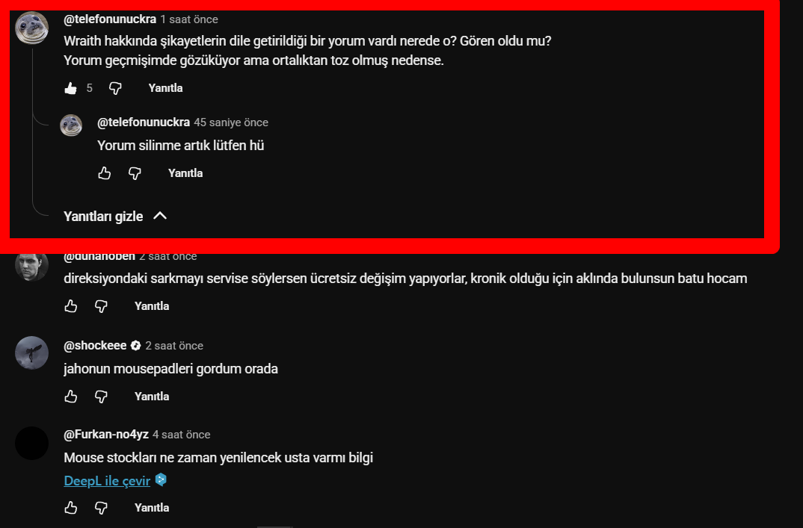Image resolution: width=803 pixels, height=528 pixels.
Task: Click the DeepL logo icon beside translate link
Action: click(161, 480)
